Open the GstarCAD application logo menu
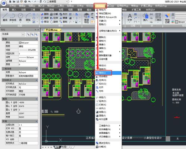Image resolution: width=186 pixels, height=149 pixels. tap(4, 3)
